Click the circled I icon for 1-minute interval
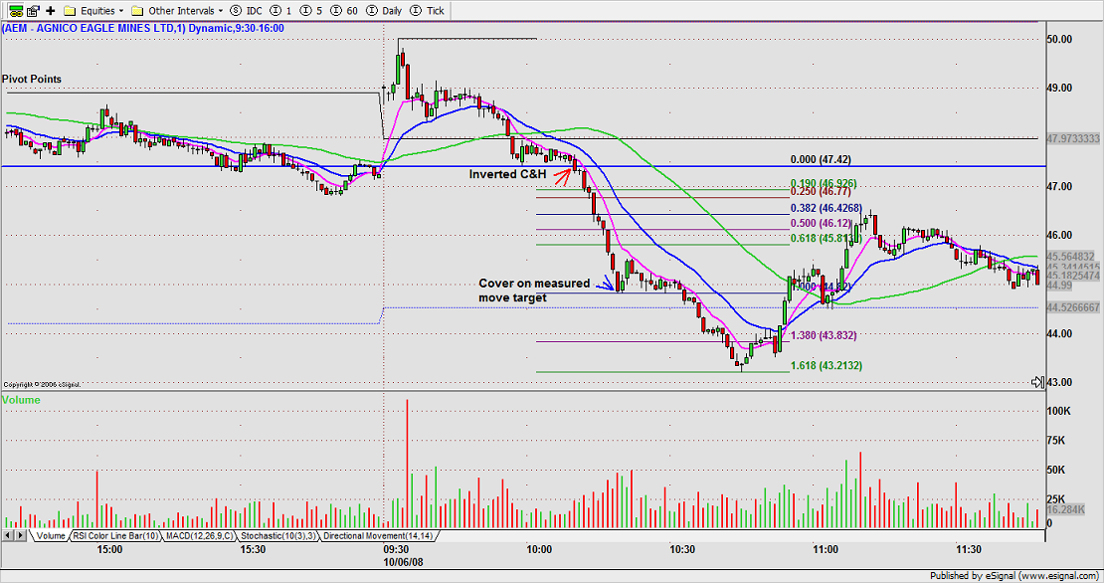Screen dimensions: 1104x583 (276, 11)
